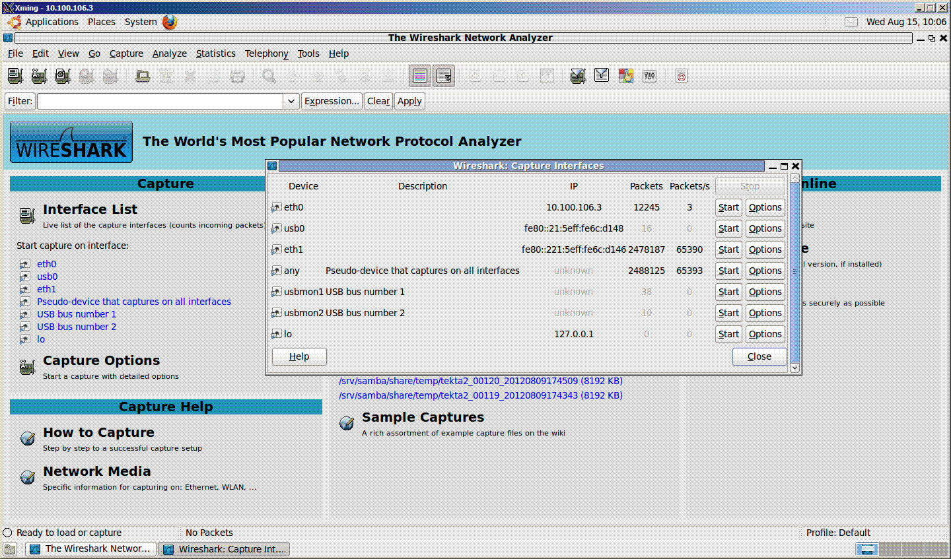This screenshot has height=559, width=951.
Task: Click the Apply filter button
Action: [409, 101]
